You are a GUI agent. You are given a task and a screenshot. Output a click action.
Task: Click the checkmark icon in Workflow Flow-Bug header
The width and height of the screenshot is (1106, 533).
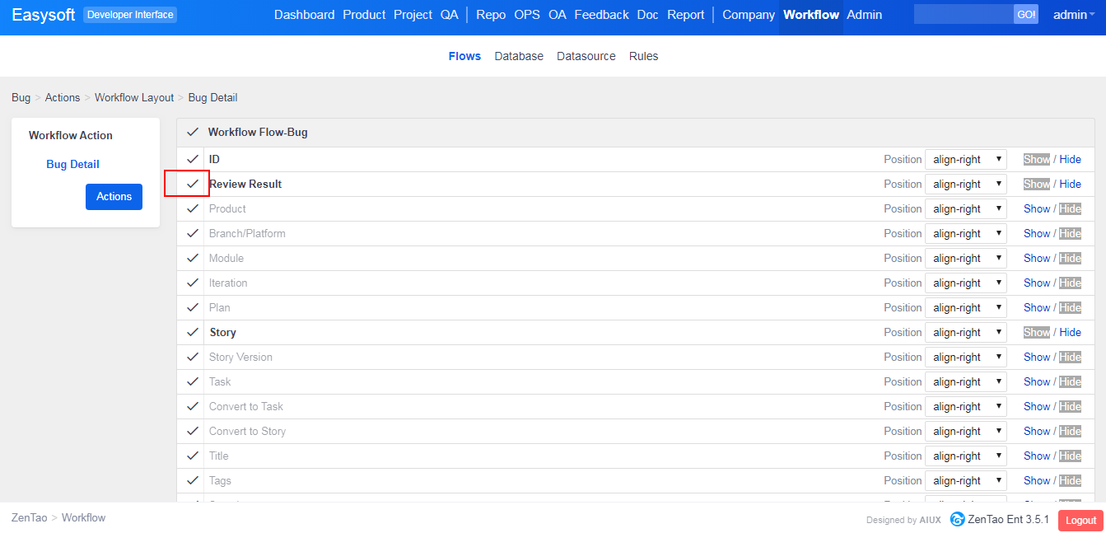(193, 132)
